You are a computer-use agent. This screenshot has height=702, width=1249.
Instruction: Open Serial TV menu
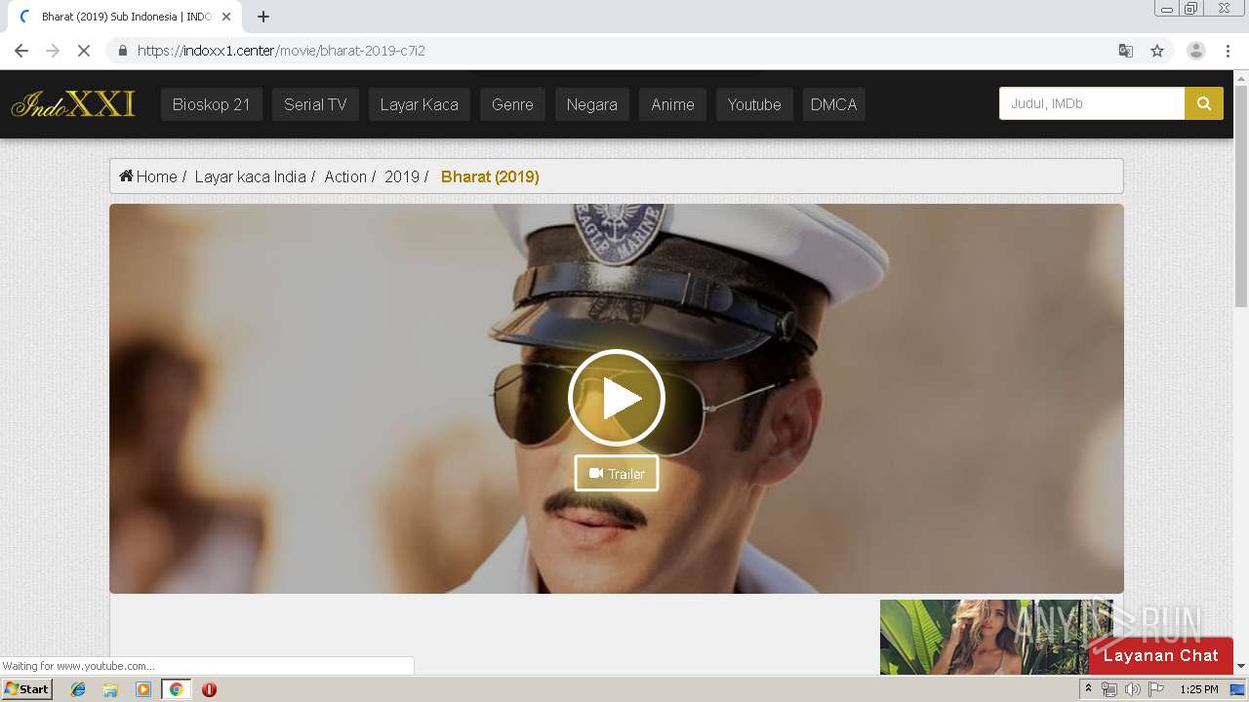(315, 104)
